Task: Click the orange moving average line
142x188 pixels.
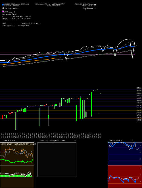Action: 31,61
